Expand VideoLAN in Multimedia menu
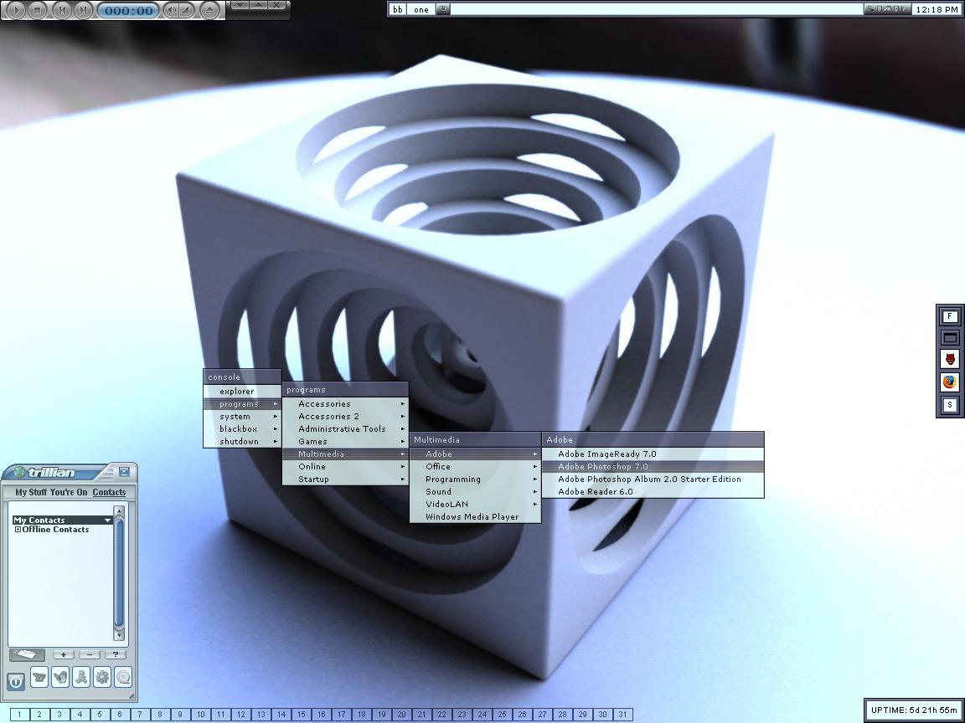This screenshot has height=723, width=965. (475, 504)
